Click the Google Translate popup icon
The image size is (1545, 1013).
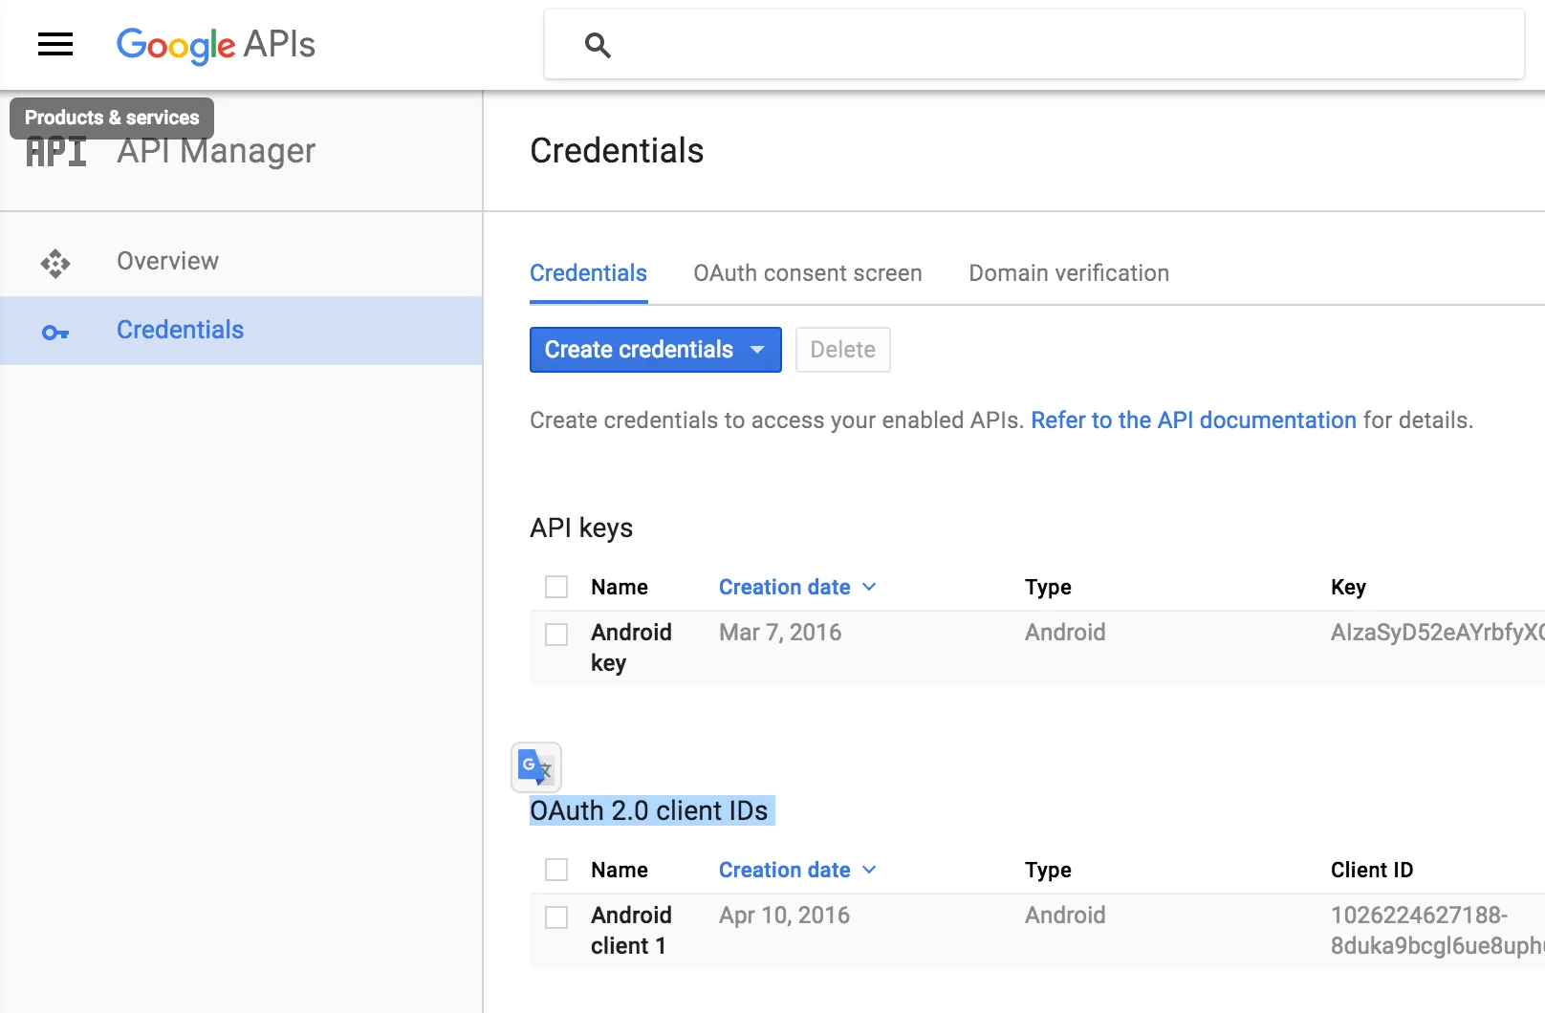pyautogui.click(x=536, y=767)
